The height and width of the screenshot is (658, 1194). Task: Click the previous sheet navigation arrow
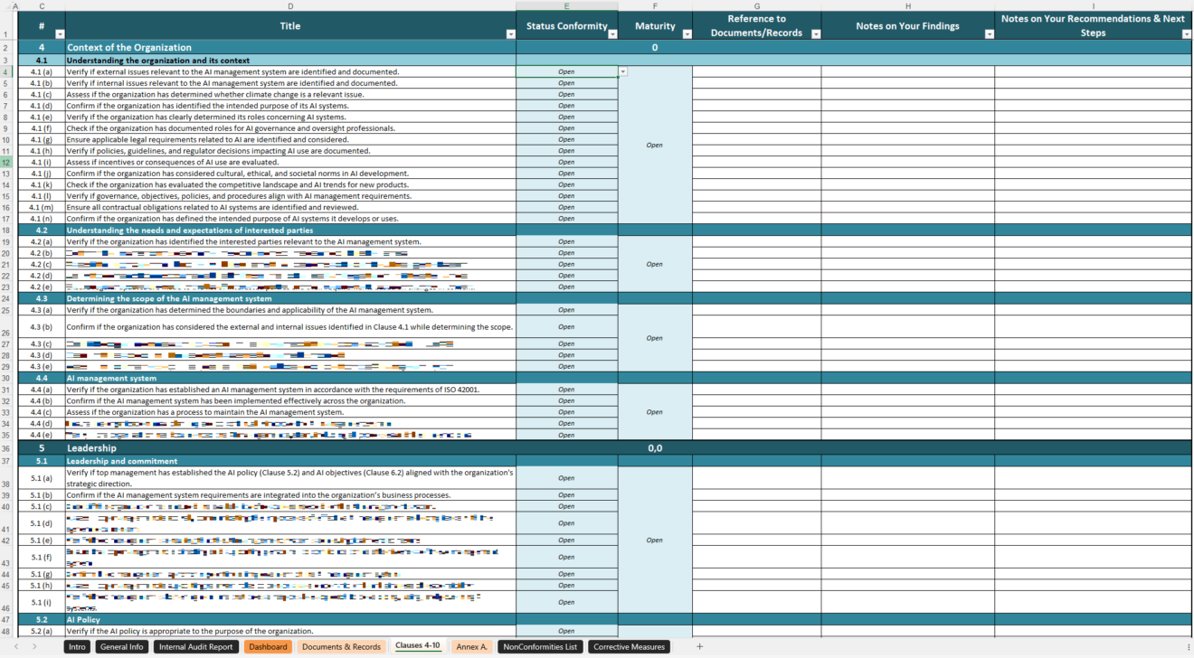16,646
